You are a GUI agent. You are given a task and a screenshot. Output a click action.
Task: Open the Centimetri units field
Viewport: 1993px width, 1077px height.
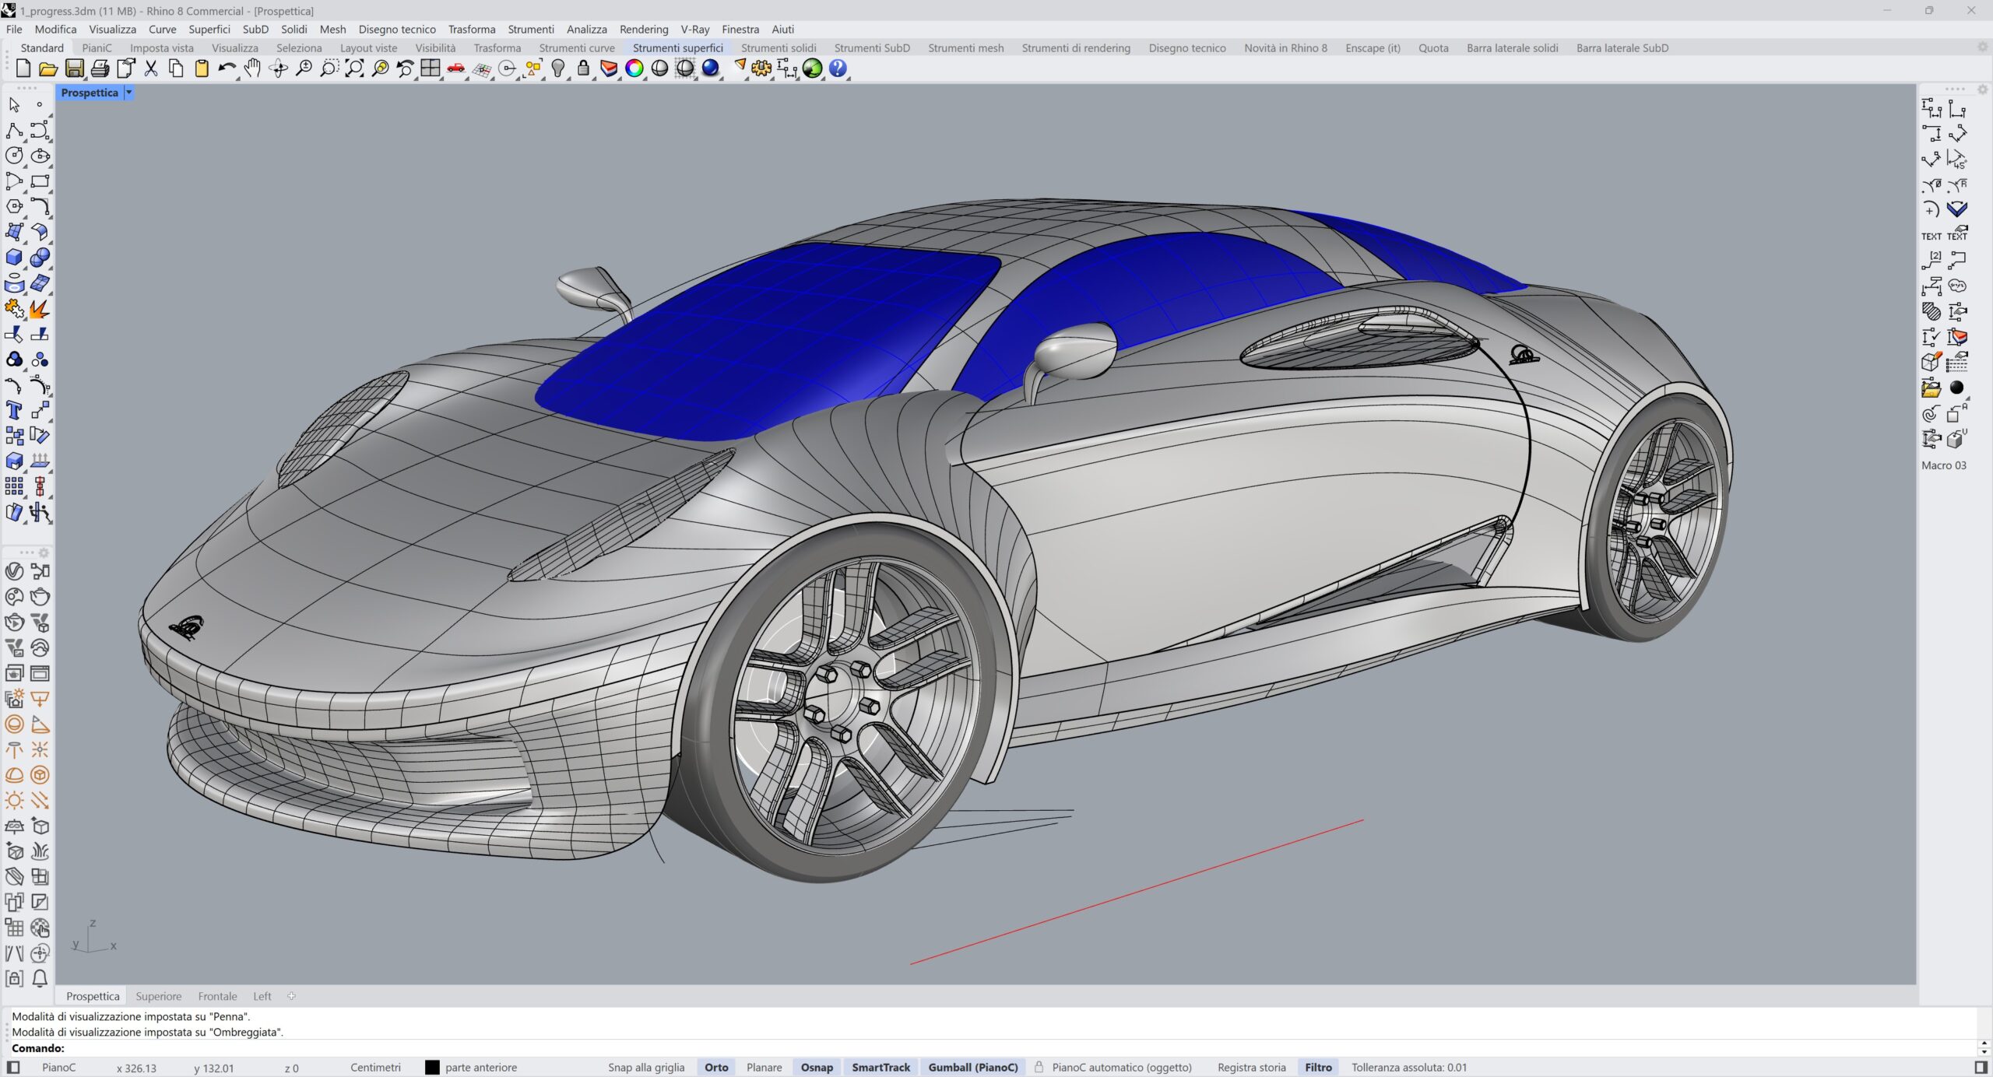[375, 1067]
